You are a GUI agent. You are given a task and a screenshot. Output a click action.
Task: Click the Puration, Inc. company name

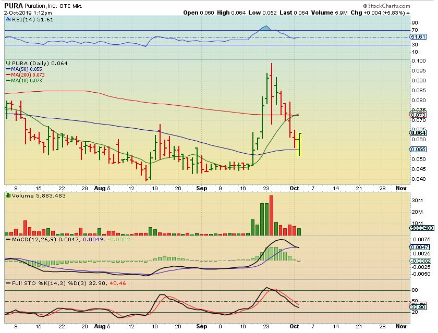coord(41,6)
